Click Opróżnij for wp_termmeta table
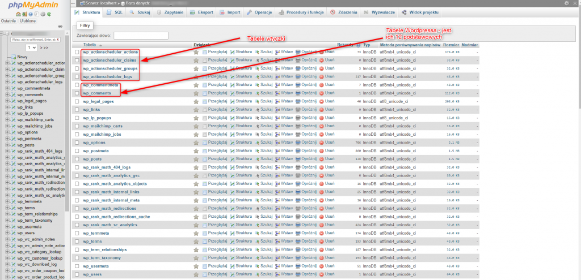 coord(305,233)
